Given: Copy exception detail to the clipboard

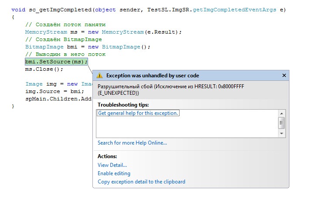Looking at the screenshot, I should coord(141,182).
